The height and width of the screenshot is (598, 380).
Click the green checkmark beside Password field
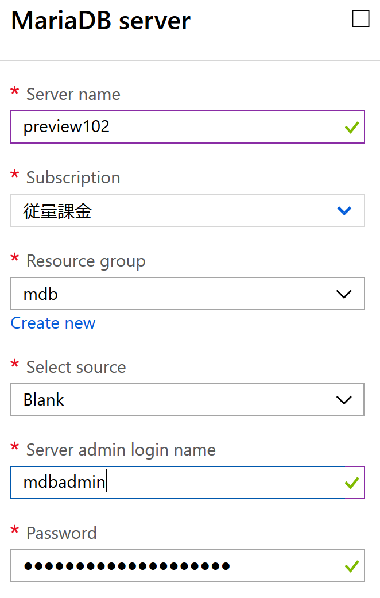click(351, 566)
